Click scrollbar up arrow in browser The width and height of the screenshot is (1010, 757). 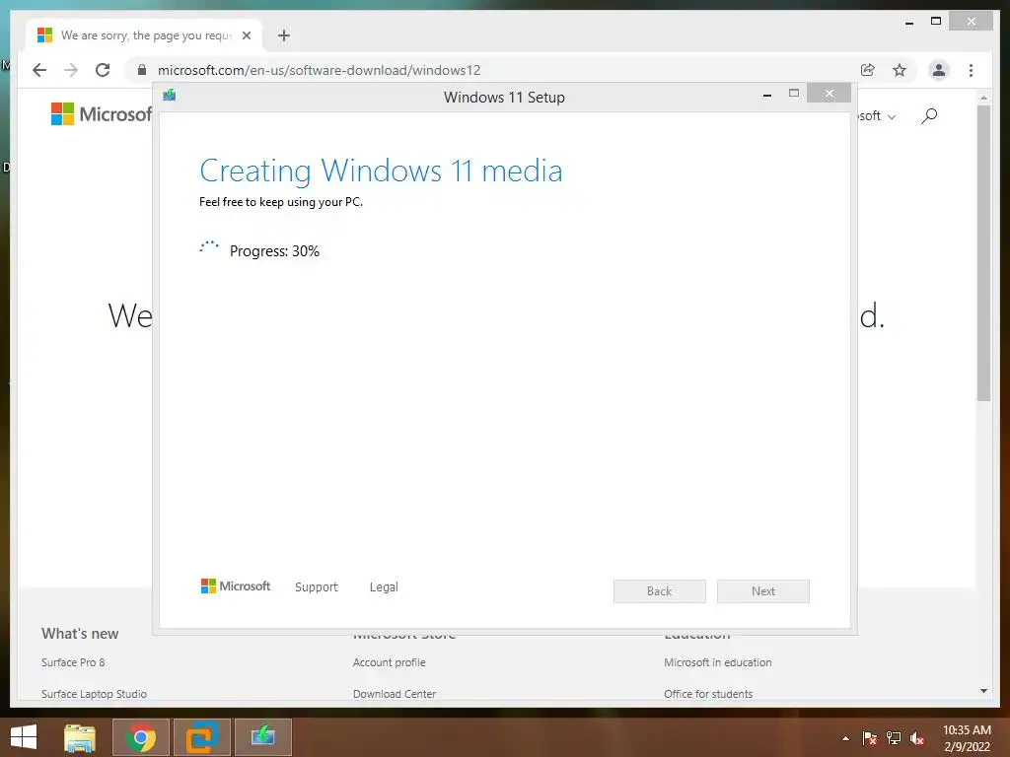[983, 98]
